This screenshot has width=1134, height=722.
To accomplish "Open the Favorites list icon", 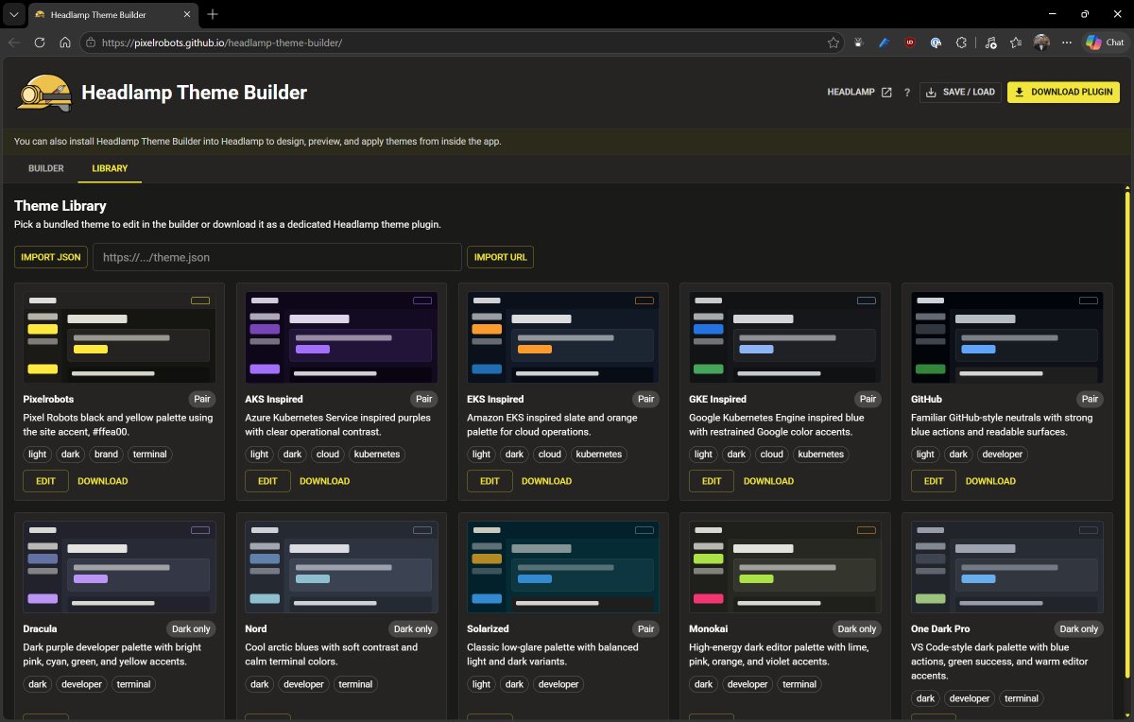I will (x=1016, y=43).
